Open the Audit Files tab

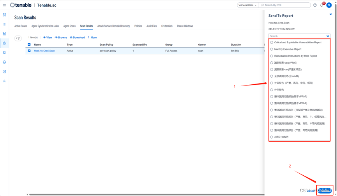pos(152,26)
